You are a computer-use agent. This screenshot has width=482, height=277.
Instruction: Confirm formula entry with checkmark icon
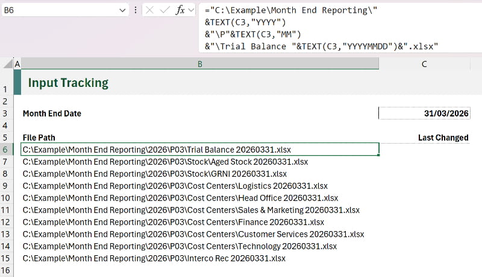165,10
